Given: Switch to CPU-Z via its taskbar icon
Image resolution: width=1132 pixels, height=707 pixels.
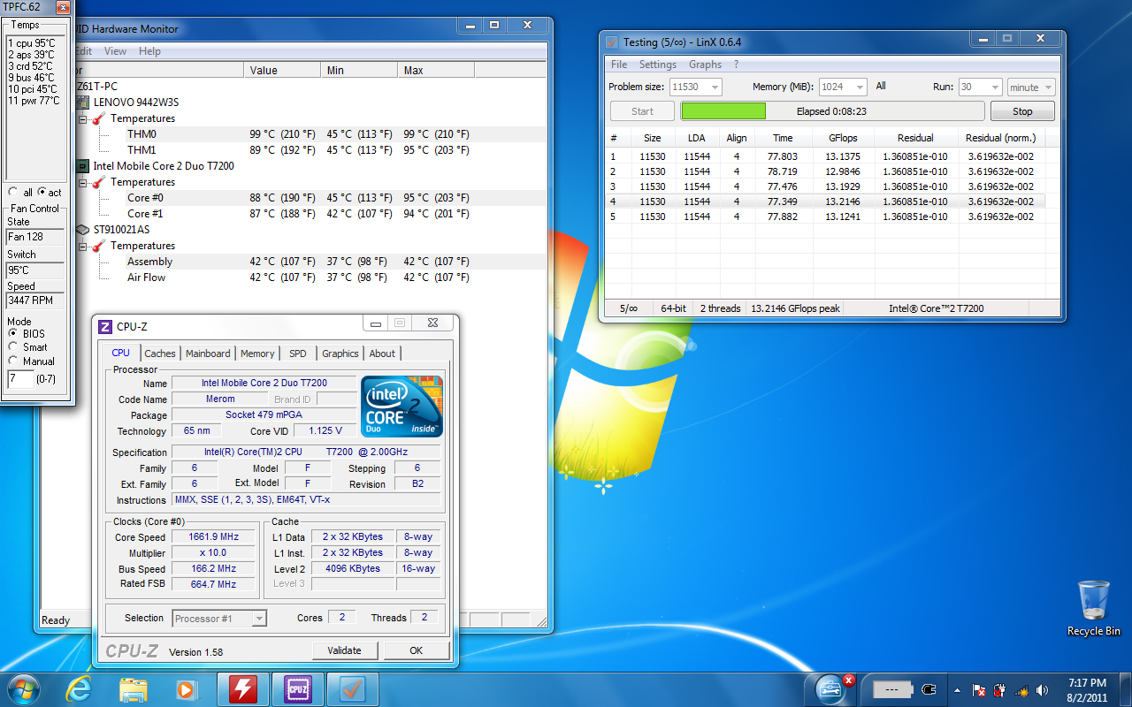Looking at the screenshot, I should (298, 689).
